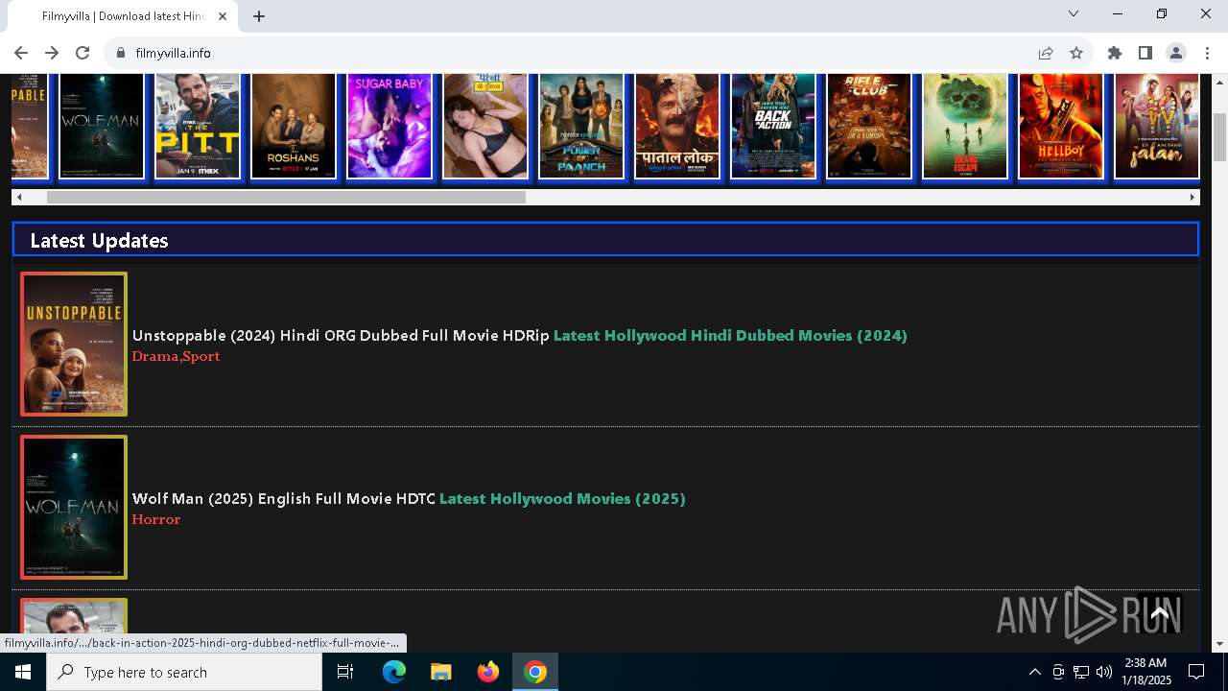Open Back in Action poster
The width and height of the screenshot is (1228, 691).
pos(772,126)
